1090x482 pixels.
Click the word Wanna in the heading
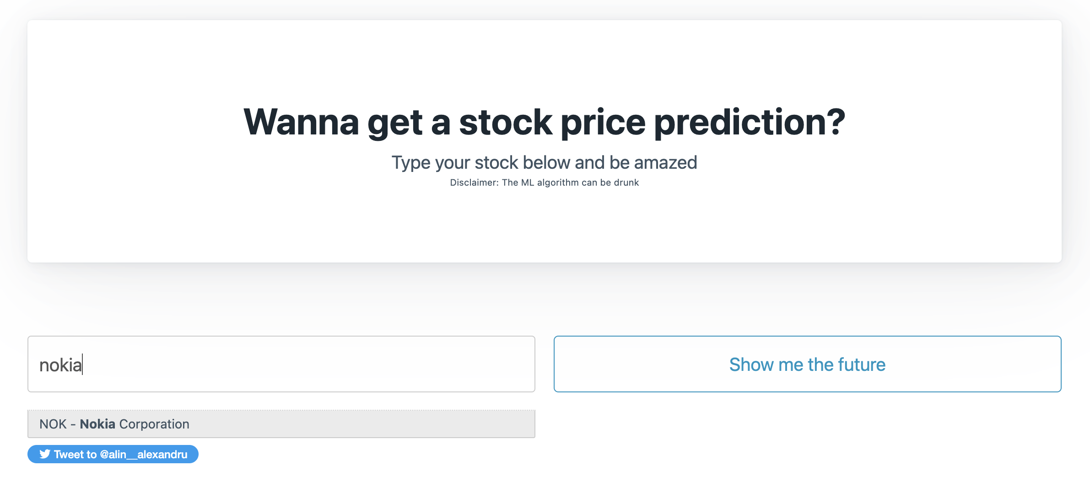(x=302, y=122)
